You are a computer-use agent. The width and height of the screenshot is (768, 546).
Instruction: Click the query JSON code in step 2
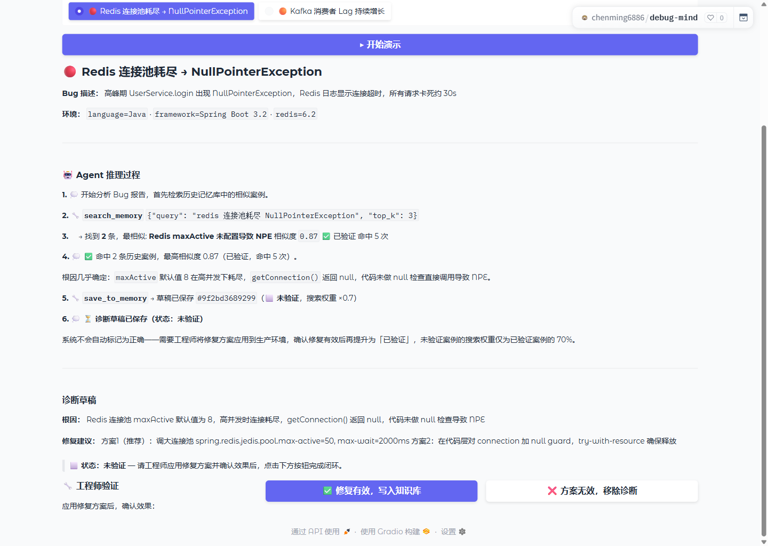pos(283,215)
